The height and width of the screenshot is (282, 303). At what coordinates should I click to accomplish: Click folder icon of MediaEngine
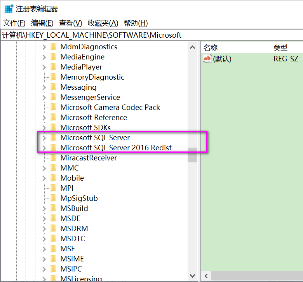click(x=53, y=57)
